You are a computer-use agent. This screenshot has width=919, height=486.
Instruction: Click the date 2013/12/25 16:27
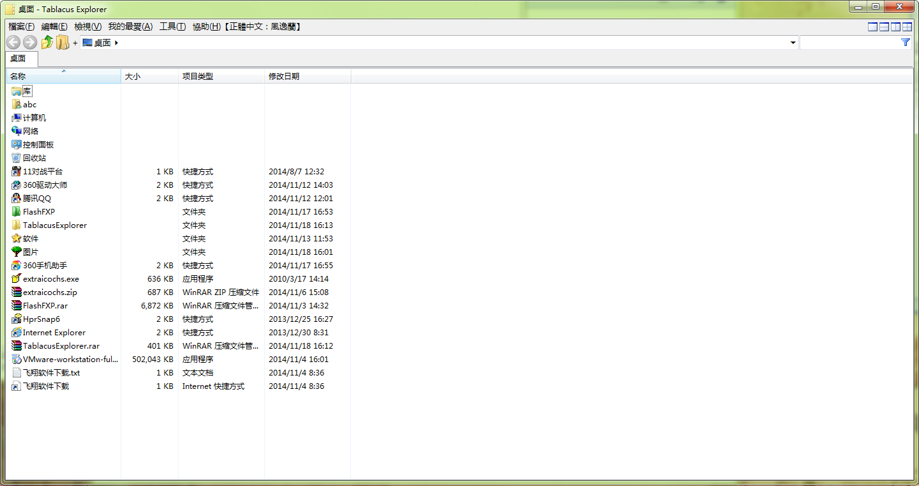(x=301, y=319)
